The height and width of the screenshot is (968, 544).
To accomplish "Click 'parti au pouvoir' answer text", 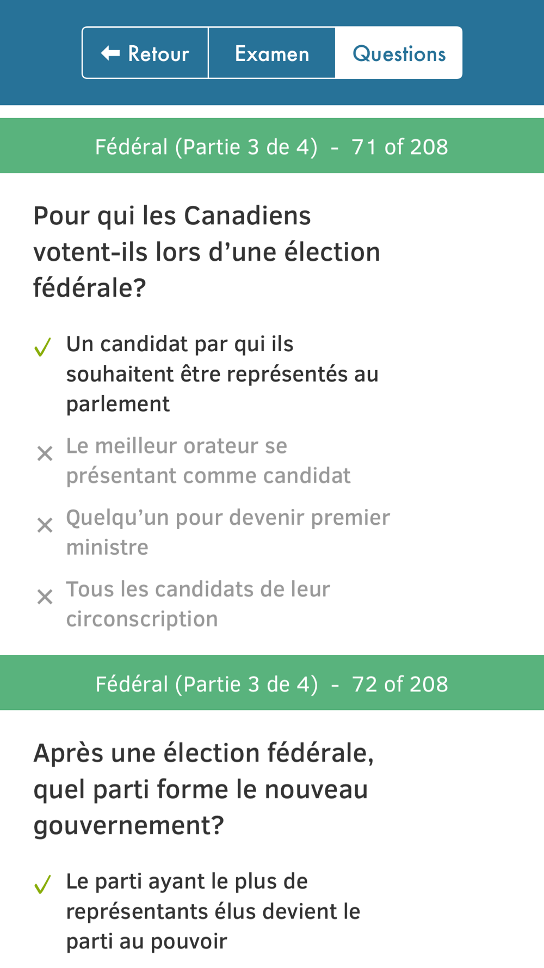I will point(146,941).
